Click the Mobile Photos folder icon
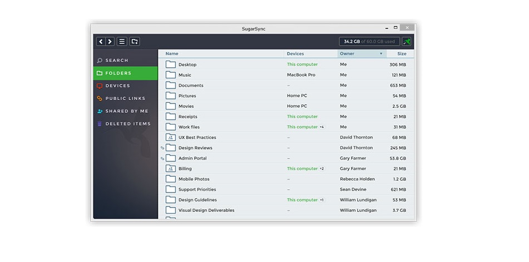This screenshot has height=262, width=529. (x=171, y=179)
